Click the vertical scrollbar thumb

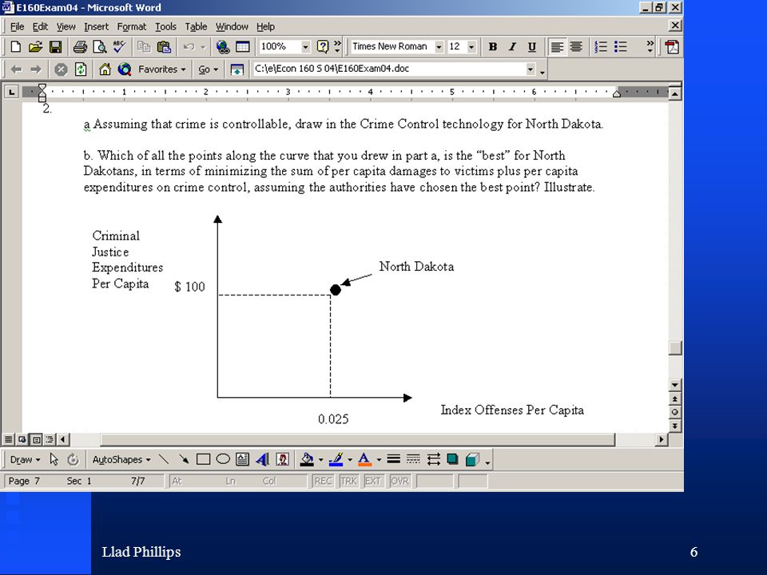[675, 347]
